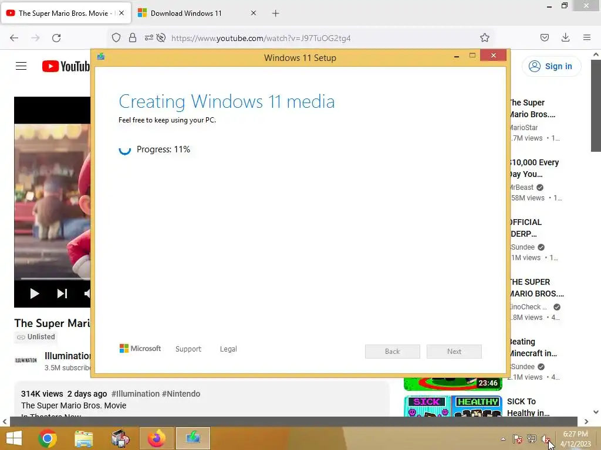Open File Explorer from taskbar

pos(83,438)
